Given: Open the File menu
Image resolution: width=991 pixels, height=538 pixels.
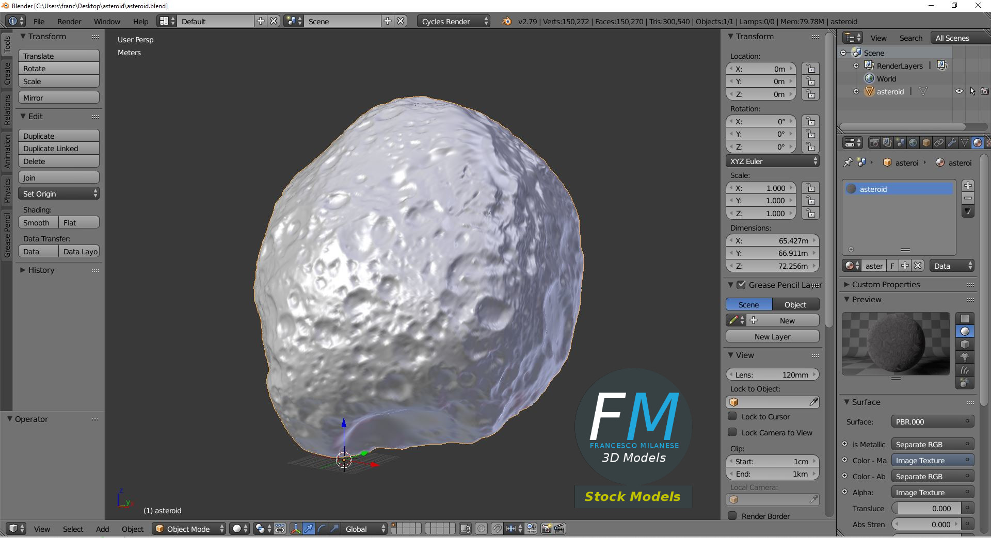Looking at the screenshot, I should [x=39, y=21].
